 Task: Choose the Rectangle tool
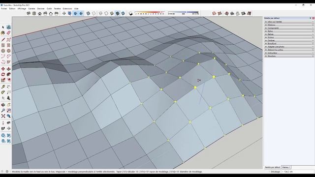[3, 45]
